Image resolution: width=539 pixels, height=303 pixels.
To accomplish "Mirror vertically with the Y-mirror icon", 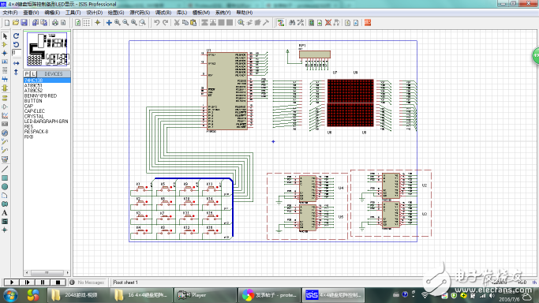I will (16, 72).
